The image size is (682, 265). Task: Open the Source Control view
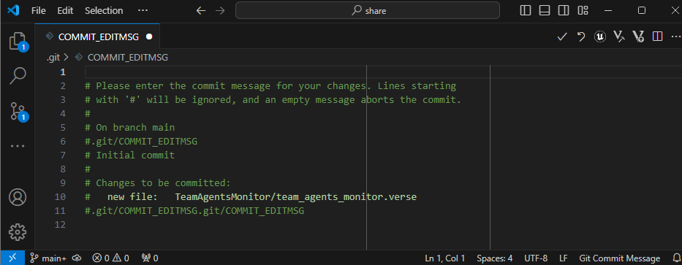pos(18,111)
